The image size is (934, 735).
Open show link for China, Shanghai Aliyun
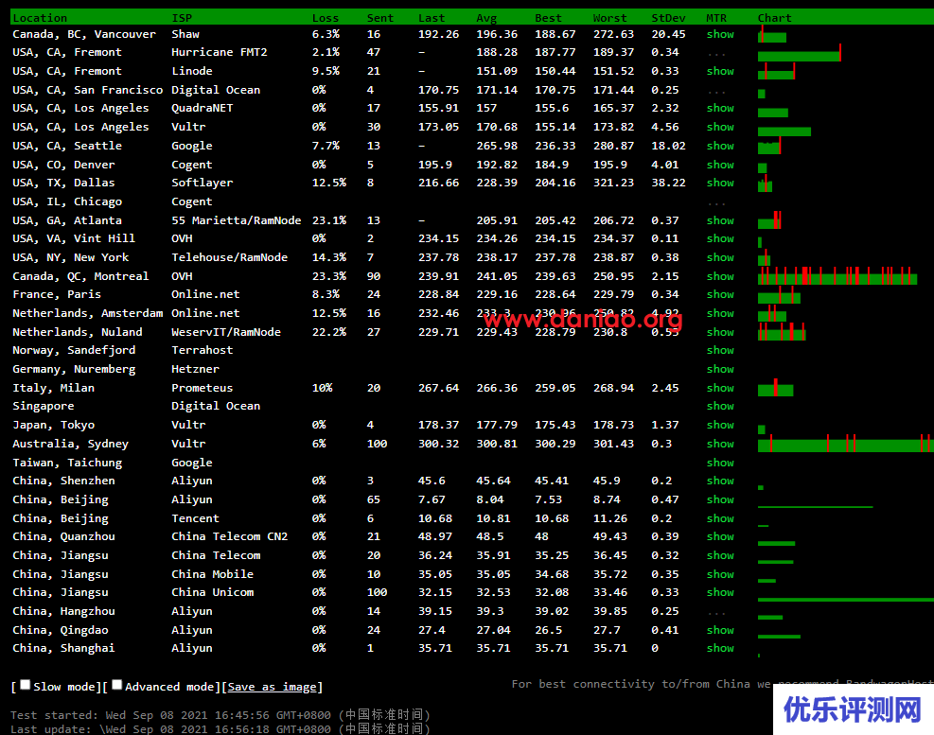click(x=719, y=648)
